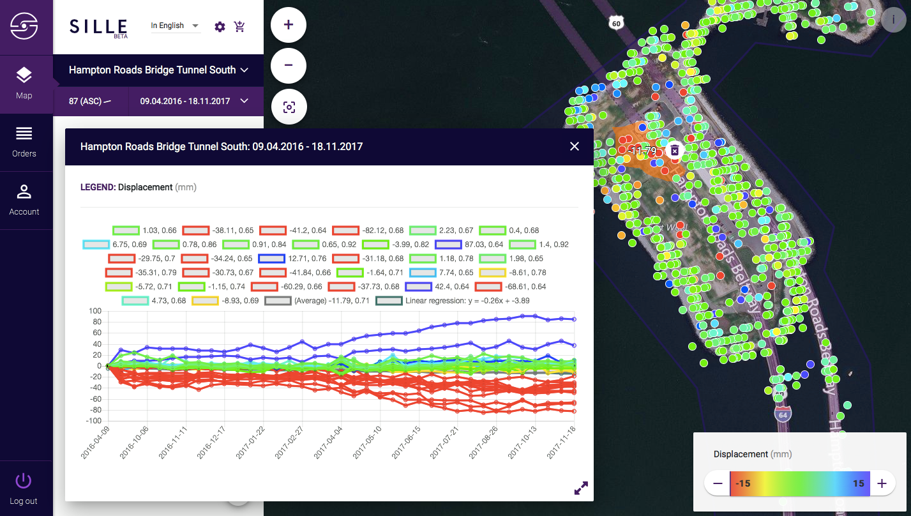Toggle the (Average) -11.79, 0.71 legend series

pos(317,301)
